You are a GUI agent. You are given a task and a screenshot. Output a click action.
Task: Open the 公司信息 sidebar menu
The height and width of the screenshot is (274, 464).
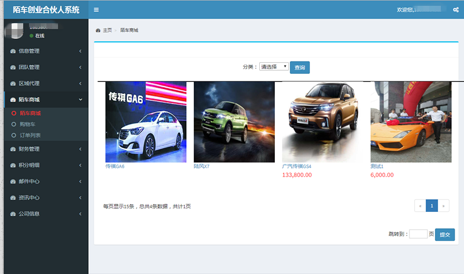[x=46, y=214]
